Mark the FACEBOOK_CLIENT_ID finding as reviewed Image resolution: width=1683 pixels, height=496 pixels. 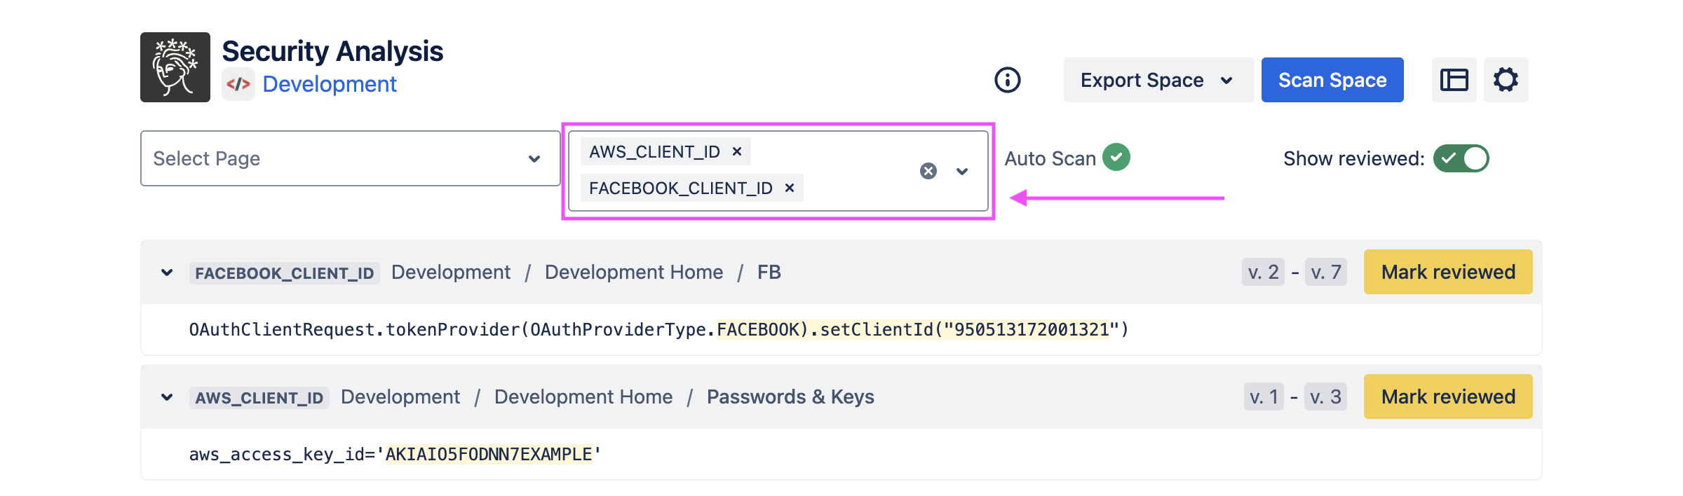tap(1448, 272)
